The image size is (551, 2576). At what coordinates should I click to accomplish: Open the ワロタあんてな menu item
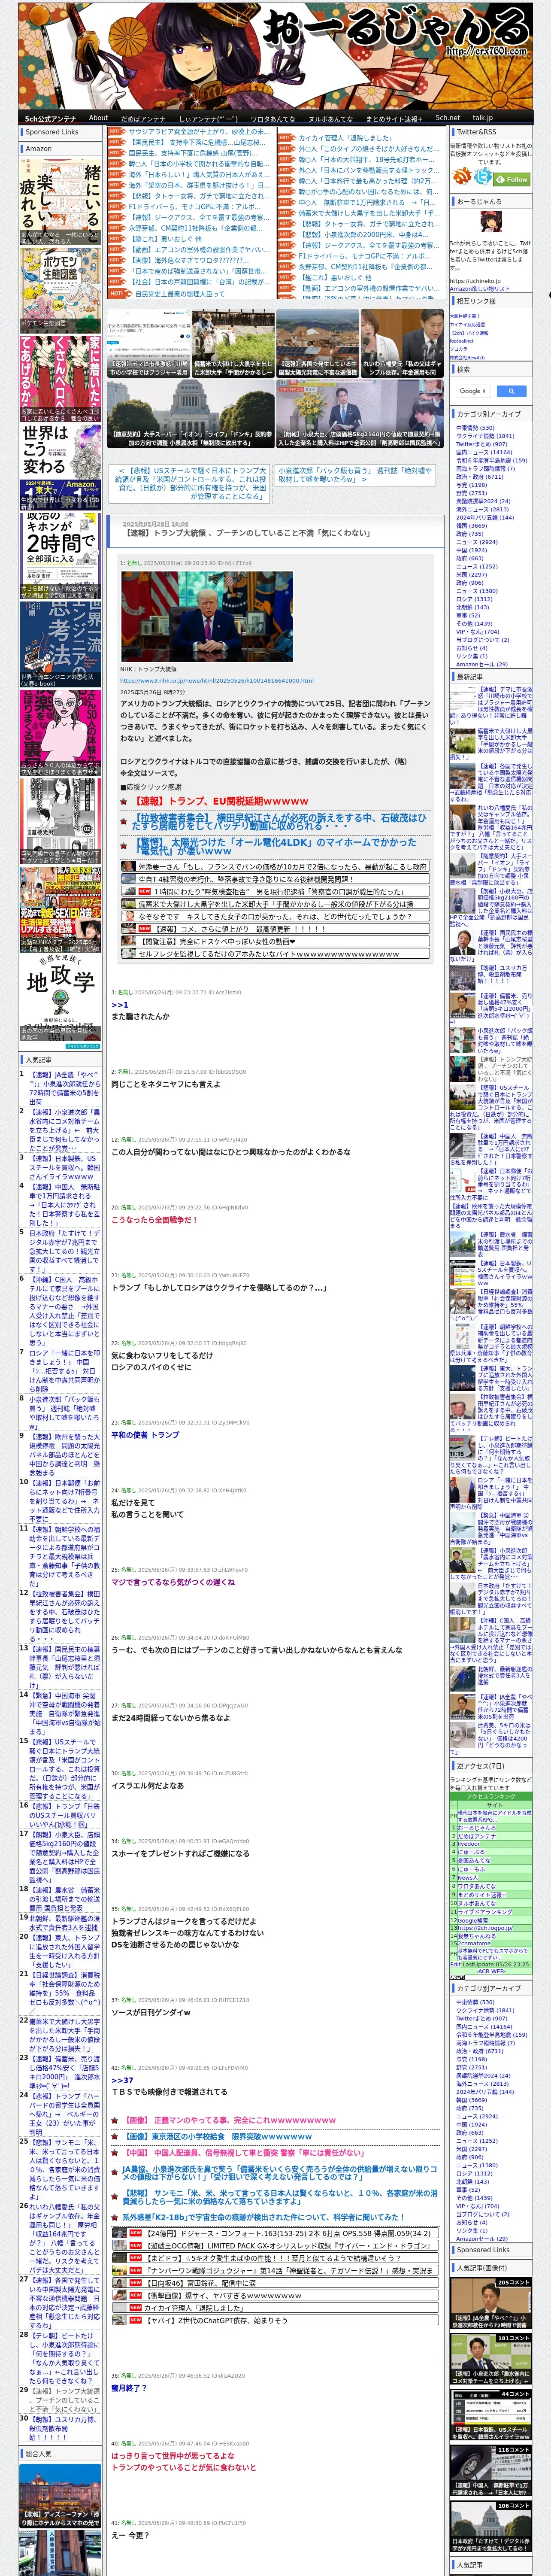click(x=273, y=118)
